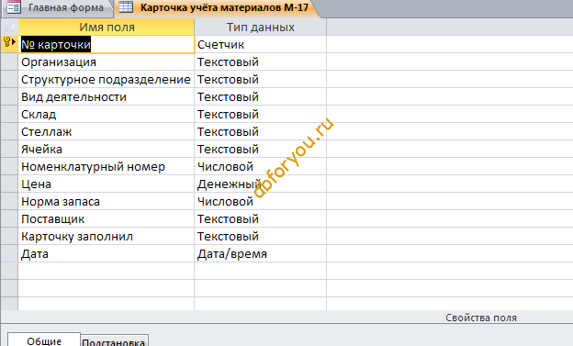Click the Свойства поля label
This screenshot has width=573, height=346.
click(481, 318)
